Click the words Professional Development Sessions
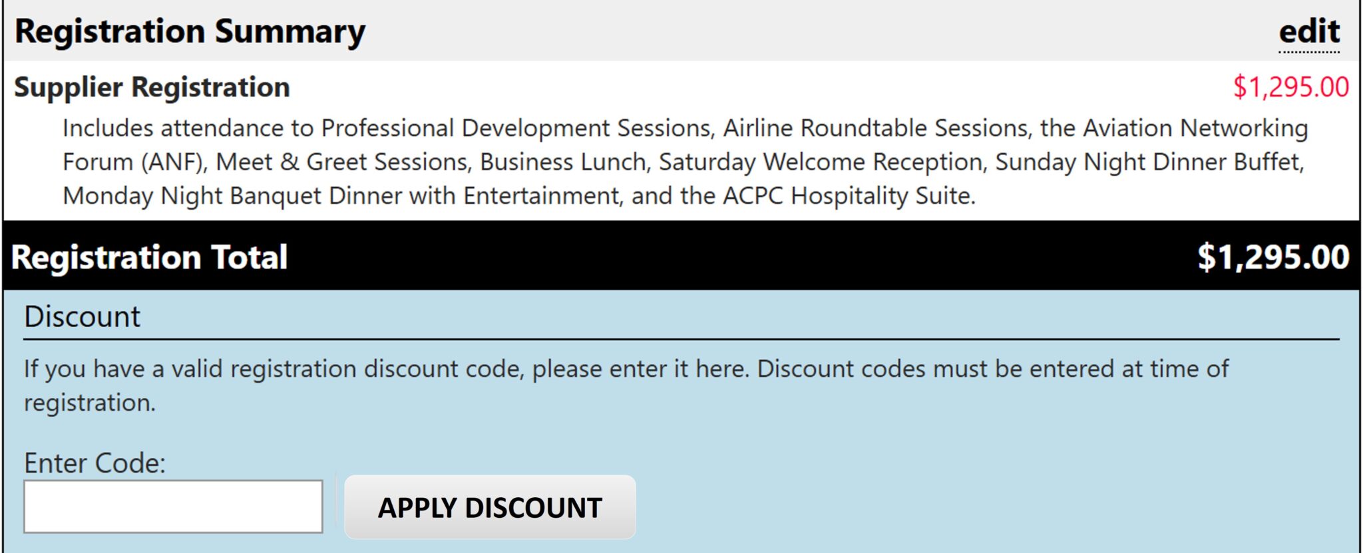The height and width of the screenshot is (553, 1363). (x=516, y=128)
